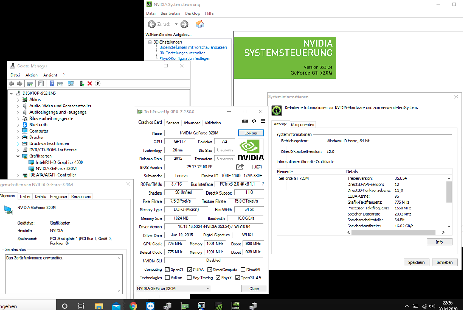Collapse the 3D-Einstellungen tree in NVIDIA panel
This screenshot has height=310, width=463.
coord(150,42)
